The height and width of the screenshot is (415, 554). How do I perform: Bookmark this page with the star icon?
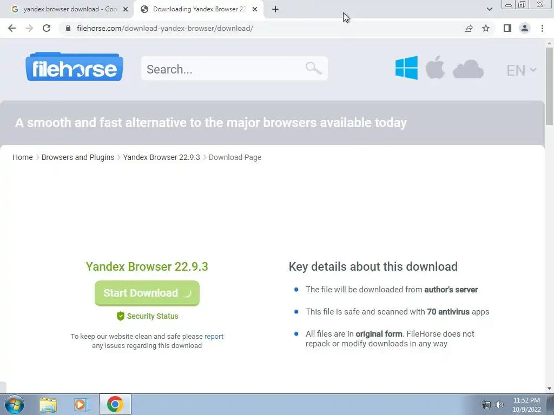pyautogui.click(x=486, y=28)
